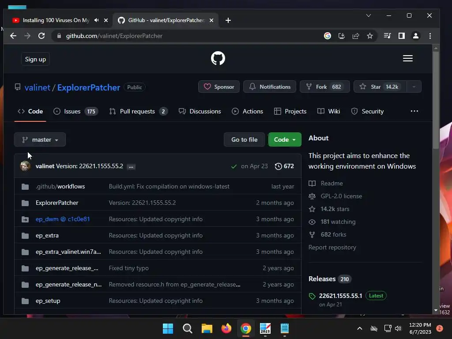Open the .github/workflows folder

(x=60, y=187)
